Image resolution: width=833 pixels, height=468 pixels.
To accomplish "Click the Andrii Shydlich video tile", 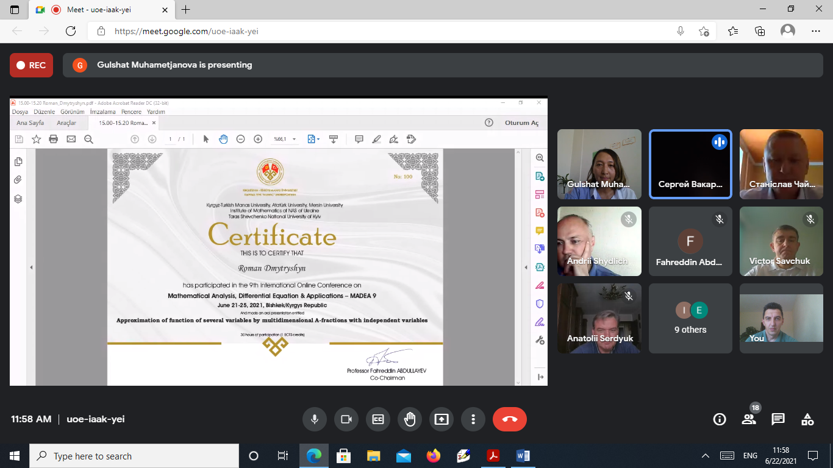I will tap(599, 241).
